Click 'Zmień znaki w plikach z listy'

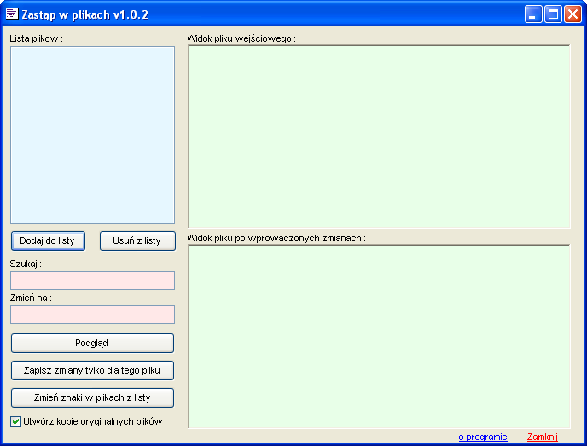92,397
